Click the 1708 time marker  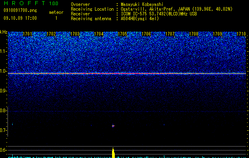(x=194, y=34)
